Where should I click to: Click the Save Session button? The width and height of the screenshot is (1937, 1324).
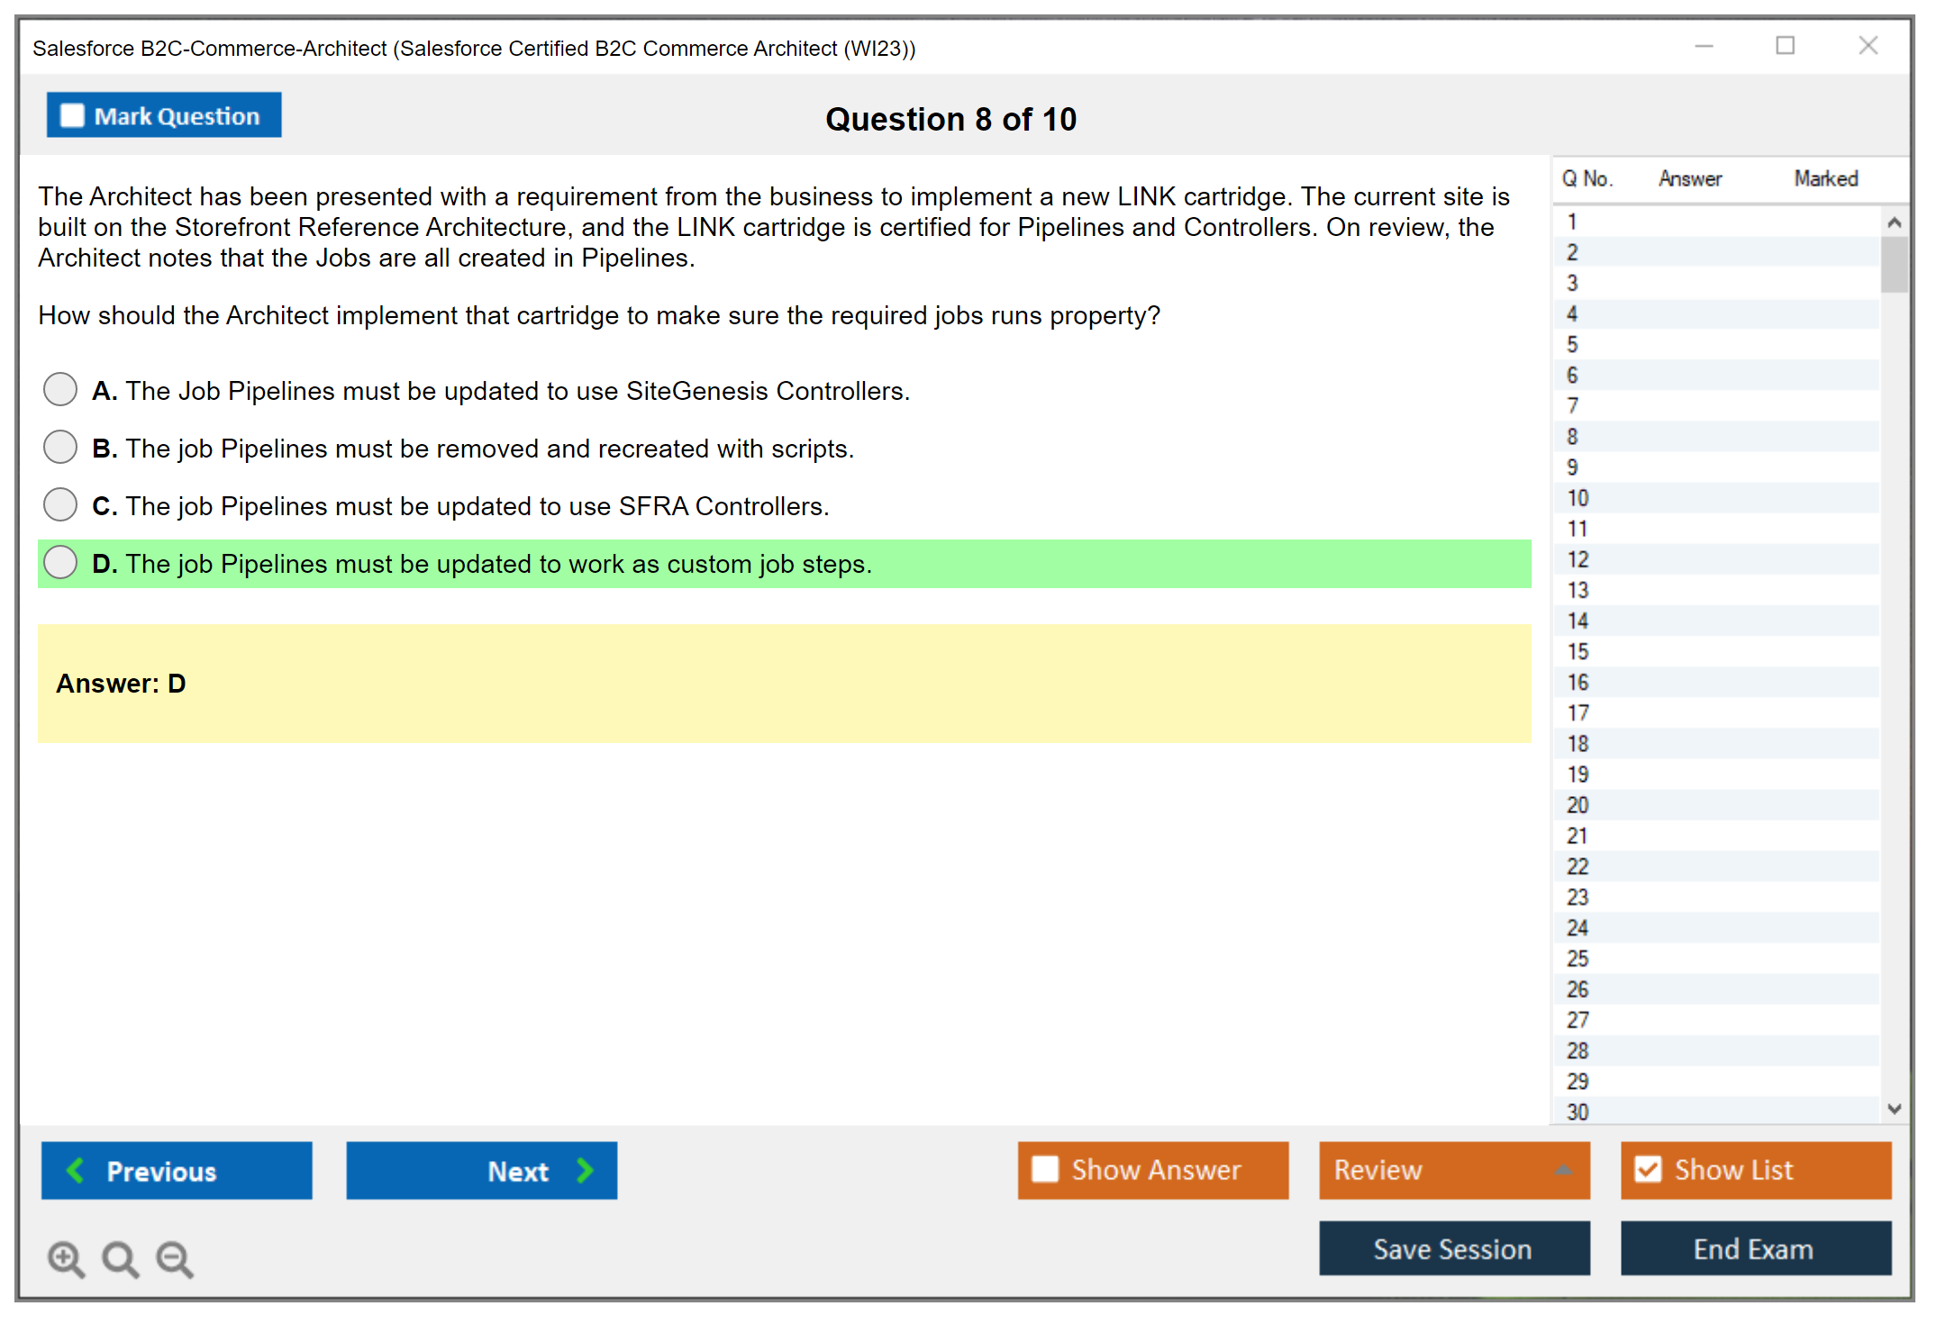(1453, 1248)
